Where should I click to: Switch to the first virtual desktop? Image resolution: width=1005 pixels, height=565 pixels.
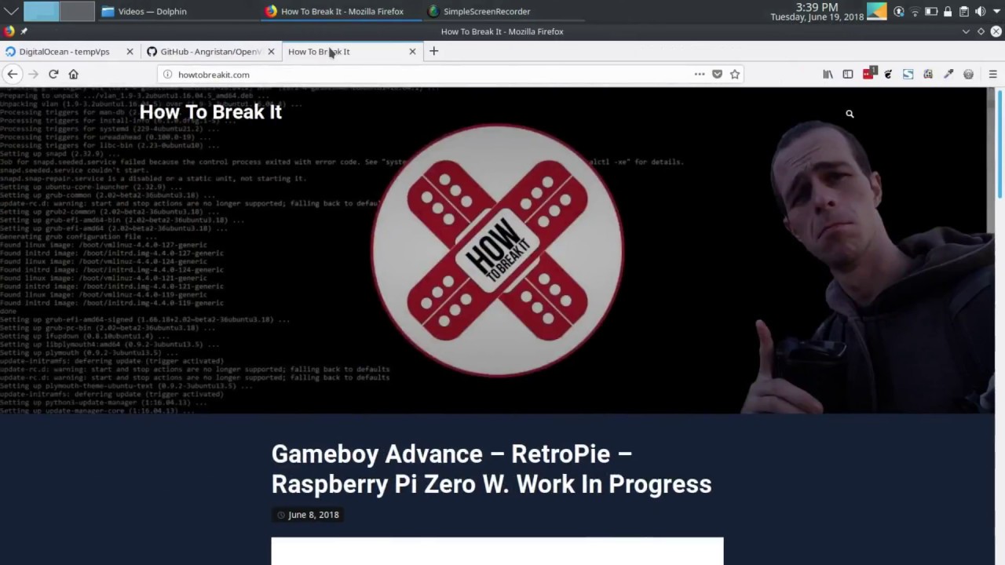[41, 11]
